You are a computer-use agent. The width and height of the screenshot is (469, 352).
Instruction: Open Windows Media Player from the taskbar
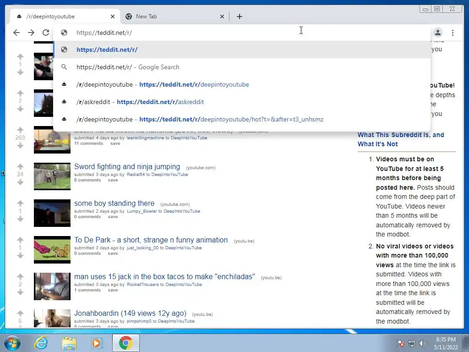[x=97, y=343]
